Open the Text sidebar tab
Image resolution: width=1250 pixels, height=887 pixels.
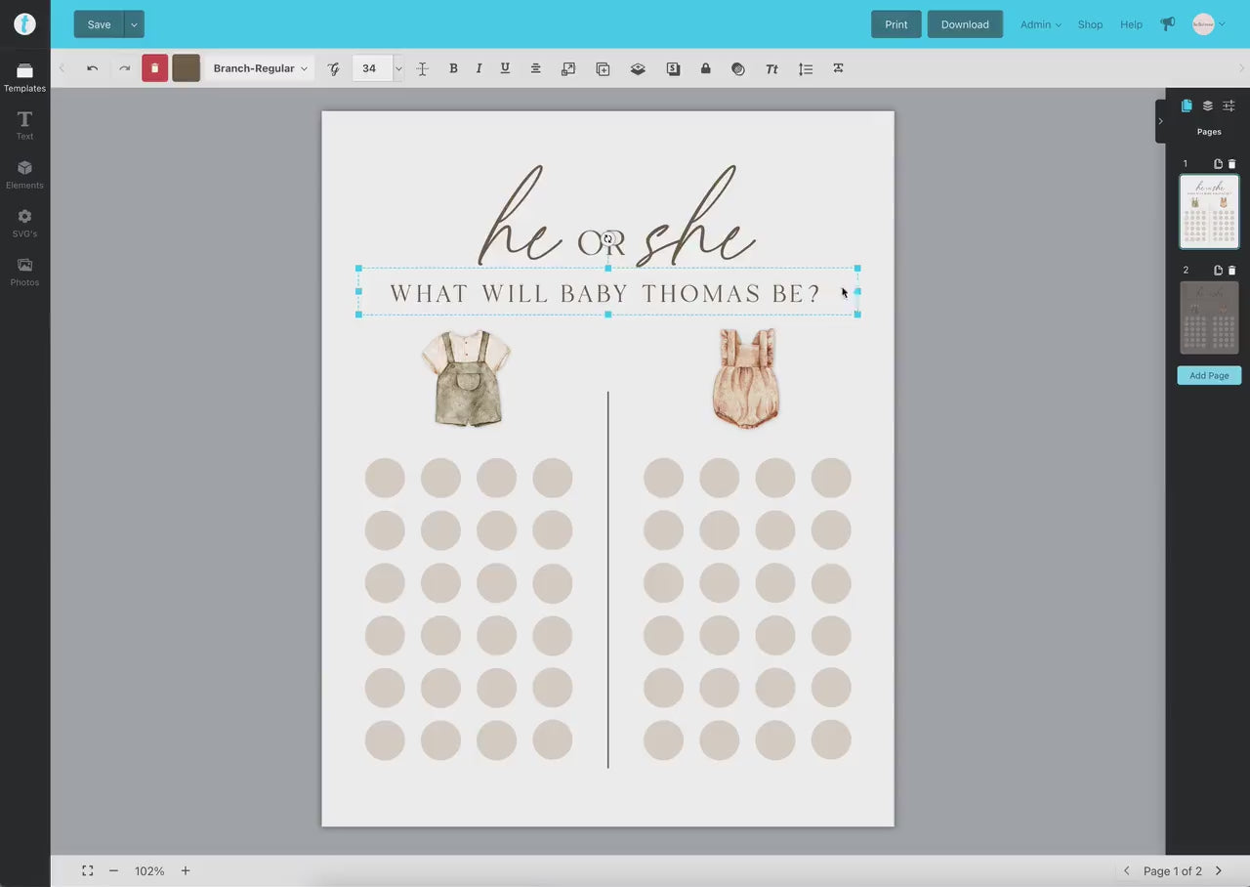[24, 125]
